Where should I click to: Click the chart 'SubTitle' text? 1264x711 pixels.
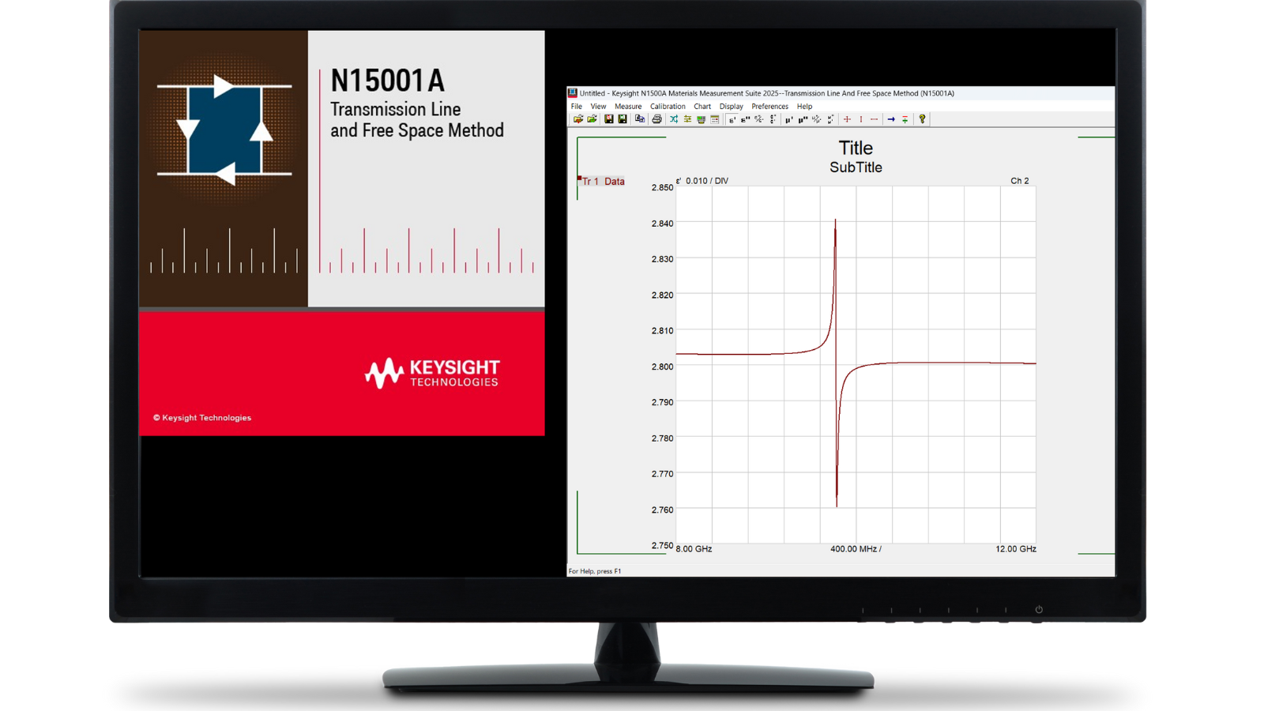point(856,167)
